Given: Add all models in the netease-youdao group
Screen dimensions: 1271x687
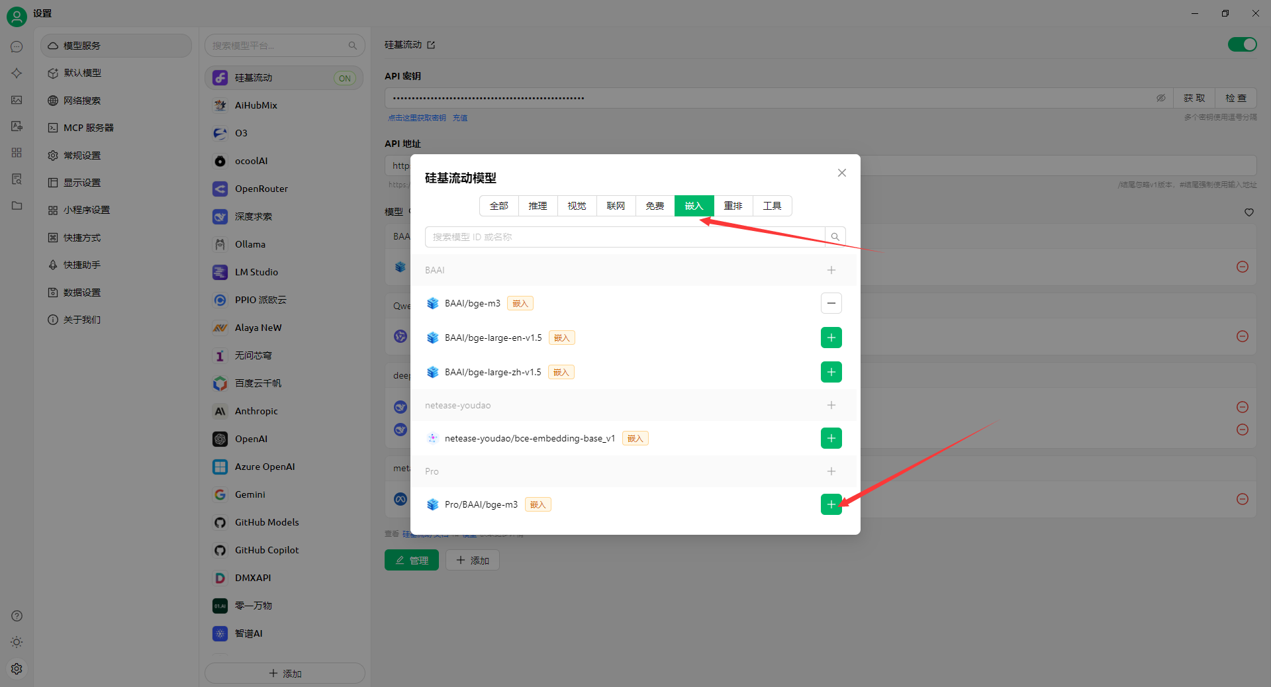Looking at the screenshot, I should (831, 405).
